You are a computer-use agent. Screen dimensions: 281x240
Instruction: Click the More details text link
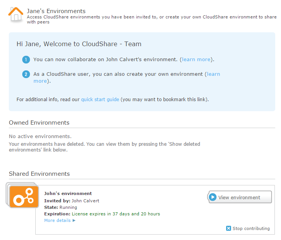click(x=57, y=220)
